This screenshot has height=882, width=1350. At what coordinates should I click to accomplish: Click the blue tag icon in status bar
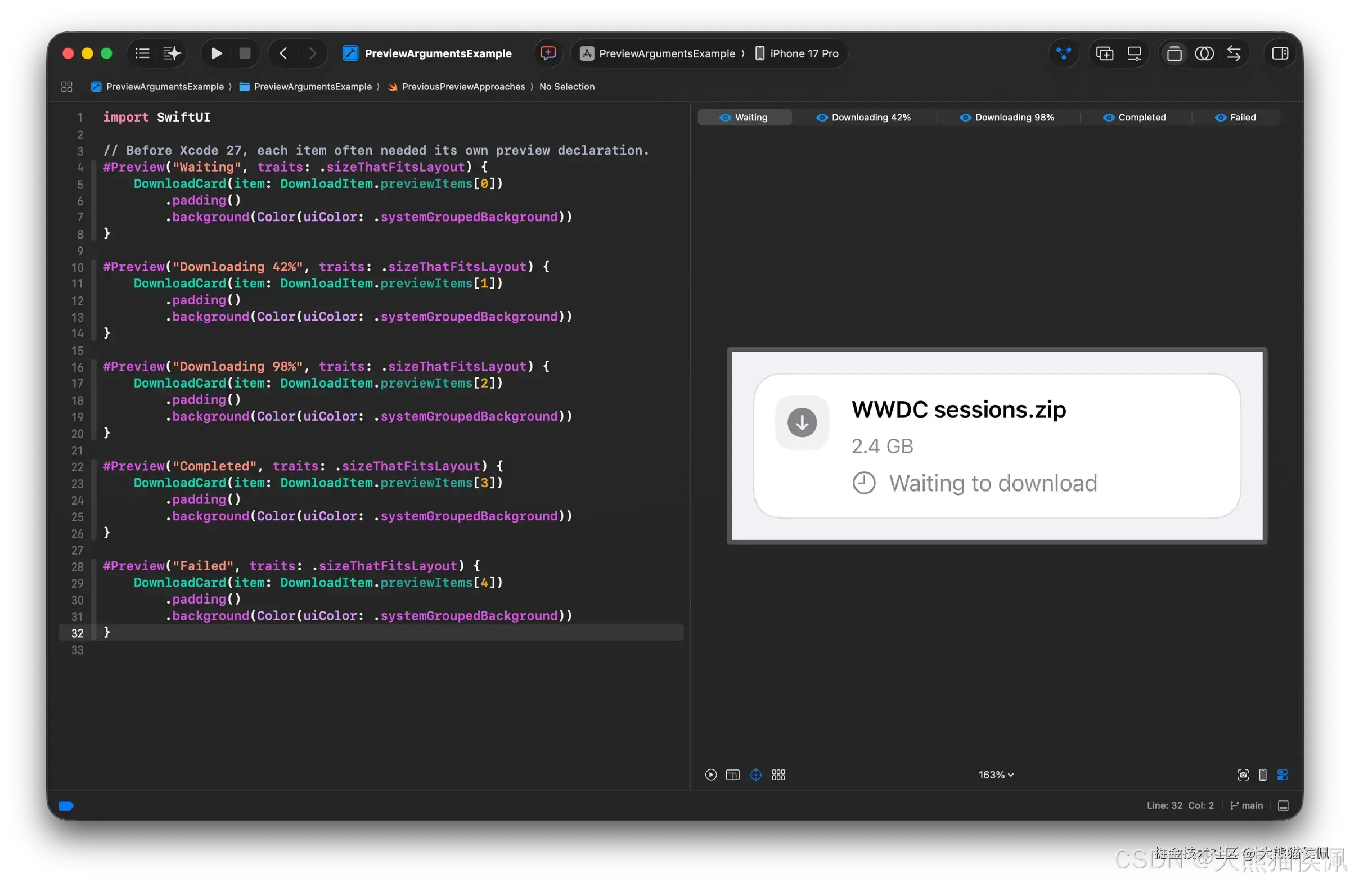click(x=66, y=806)
